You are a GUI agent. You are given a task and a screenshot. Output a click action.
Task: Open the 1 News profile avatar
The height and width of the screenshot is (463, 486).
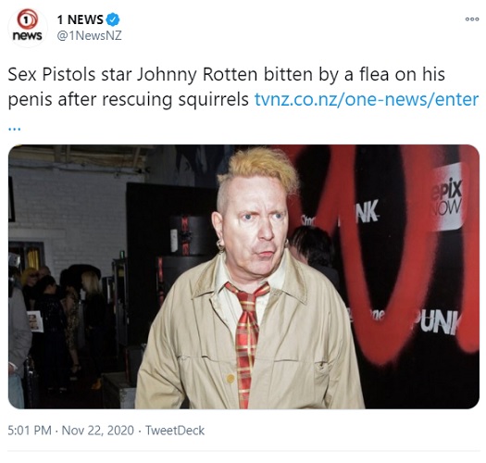click(x=28, y=27)
